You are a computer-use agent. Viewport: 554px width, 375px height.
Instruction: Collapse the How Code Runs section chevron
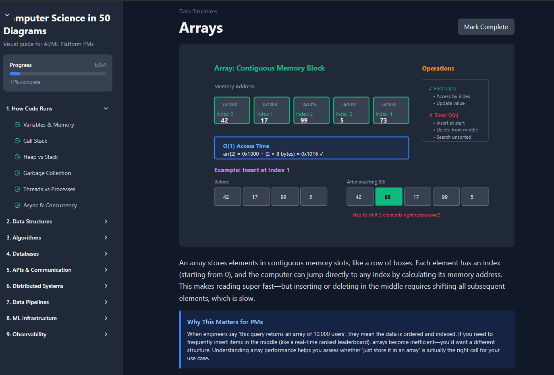[x=106, y=108]
